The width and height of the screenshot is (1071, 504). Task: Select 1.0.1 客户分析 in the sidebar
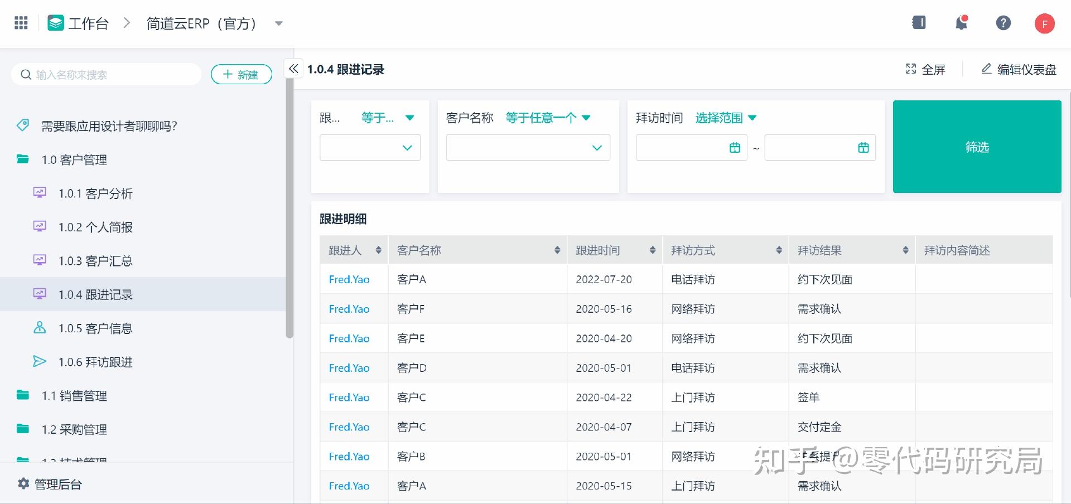click(95, 193)
